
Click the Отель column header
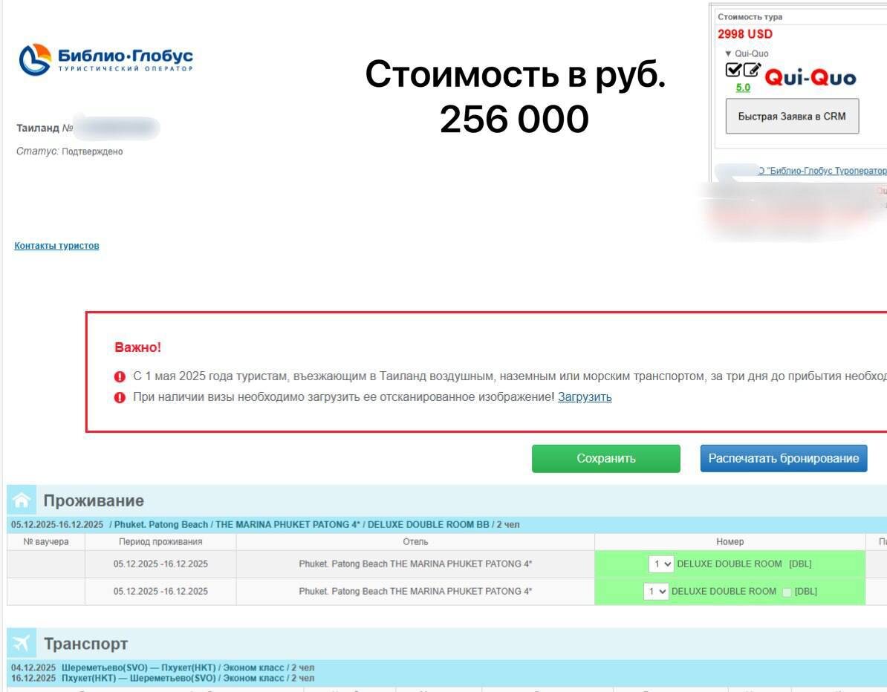click(x=415, y=541)
